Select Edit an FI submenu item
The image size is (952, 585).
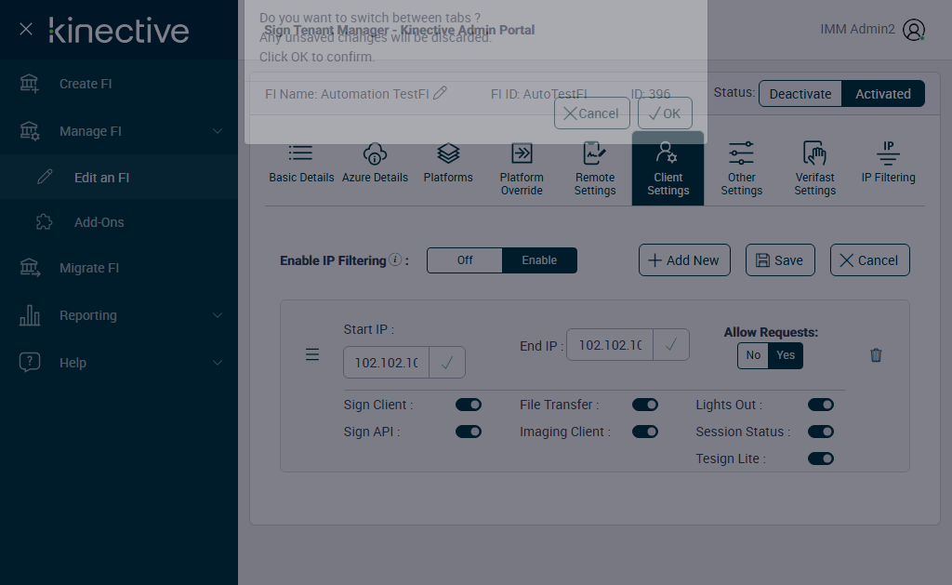pos(119,177)
